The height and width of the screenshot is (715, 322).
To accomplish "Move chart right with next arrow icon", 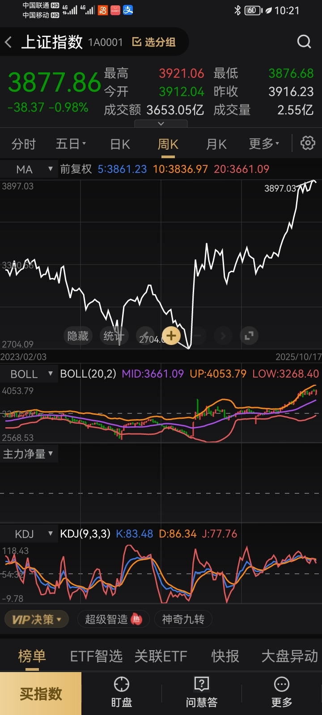I will [223, 336].
